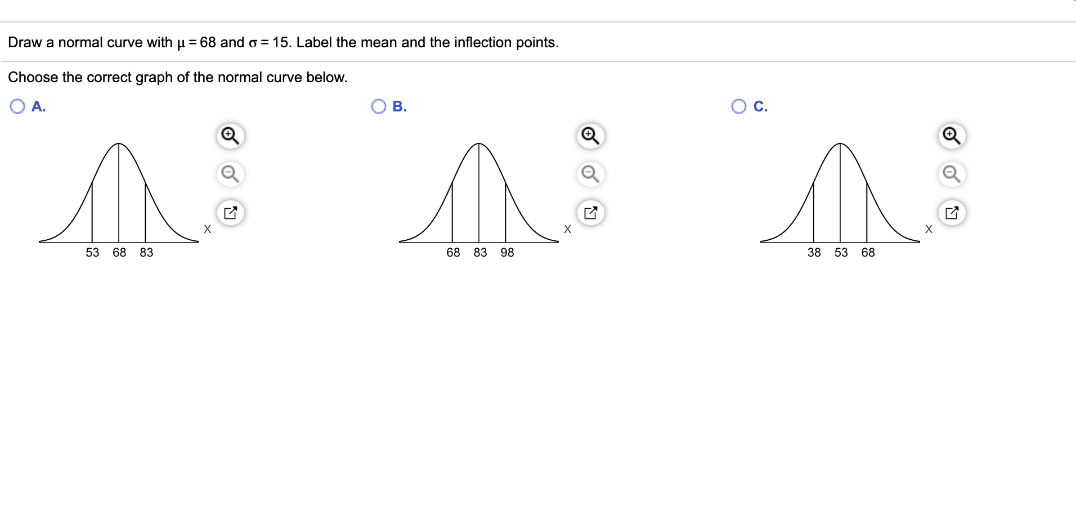
Task: Select answer choice C radio button
Action: (x=739, y=105)
